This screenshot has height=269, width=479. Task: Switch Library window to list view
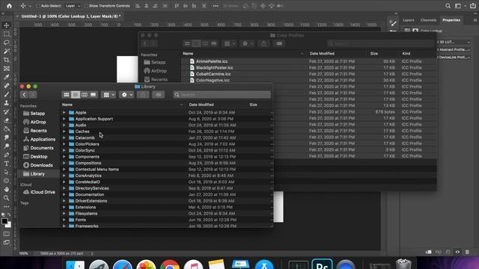pyautogui.click(x=76, y=95)
